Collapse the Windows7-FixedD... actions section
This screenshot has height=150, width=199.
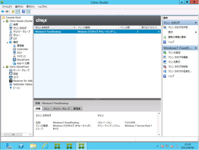coord(196,48)
